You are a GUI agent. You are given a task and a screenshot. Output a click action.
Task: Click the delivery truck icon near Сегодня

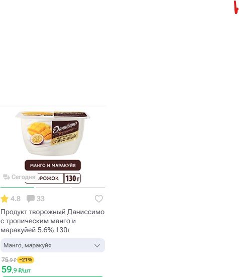(x=7, y=177)
